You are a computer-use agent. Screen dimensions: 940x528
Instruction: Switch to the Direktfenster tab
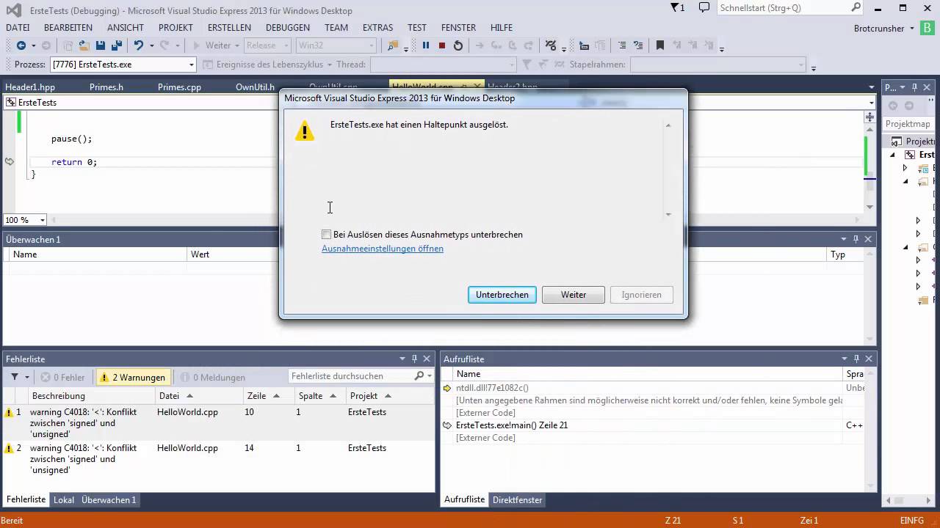tap(517, 500)
